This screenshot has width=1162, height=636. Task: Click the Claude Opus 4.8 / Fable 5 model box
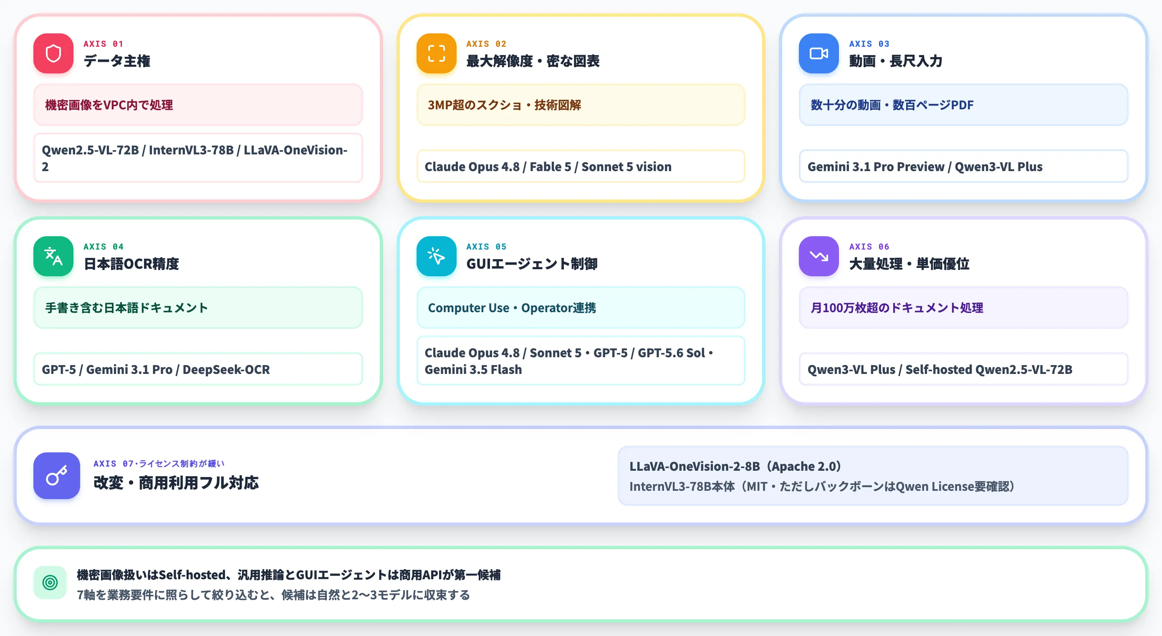point(581,167)
